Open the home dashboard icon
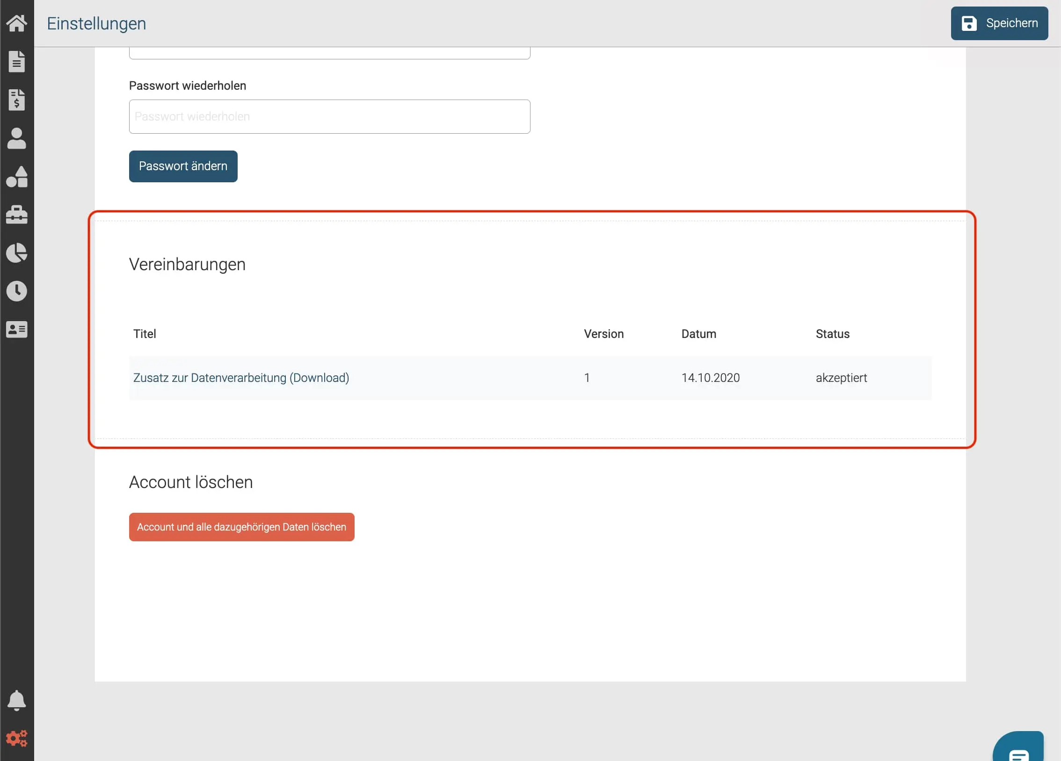This screenshot has width=1061, height=761. coord(17,23)
